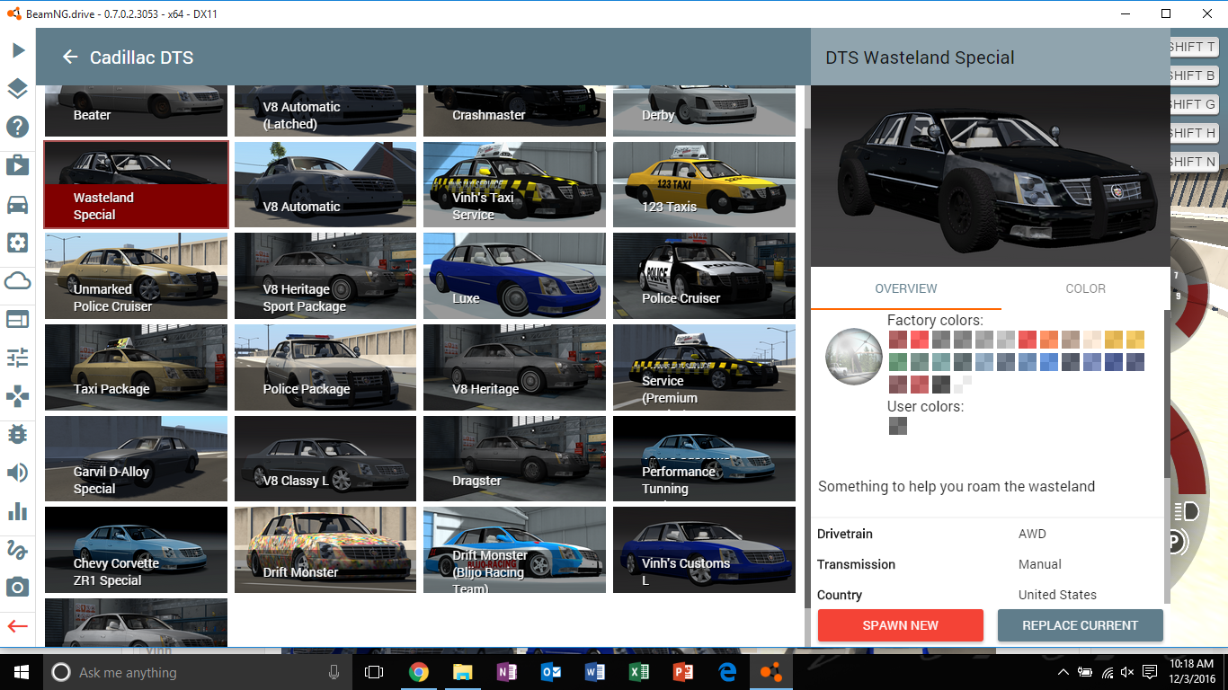
Task: Click the camera photo mode icon
Action: [18, 588]
